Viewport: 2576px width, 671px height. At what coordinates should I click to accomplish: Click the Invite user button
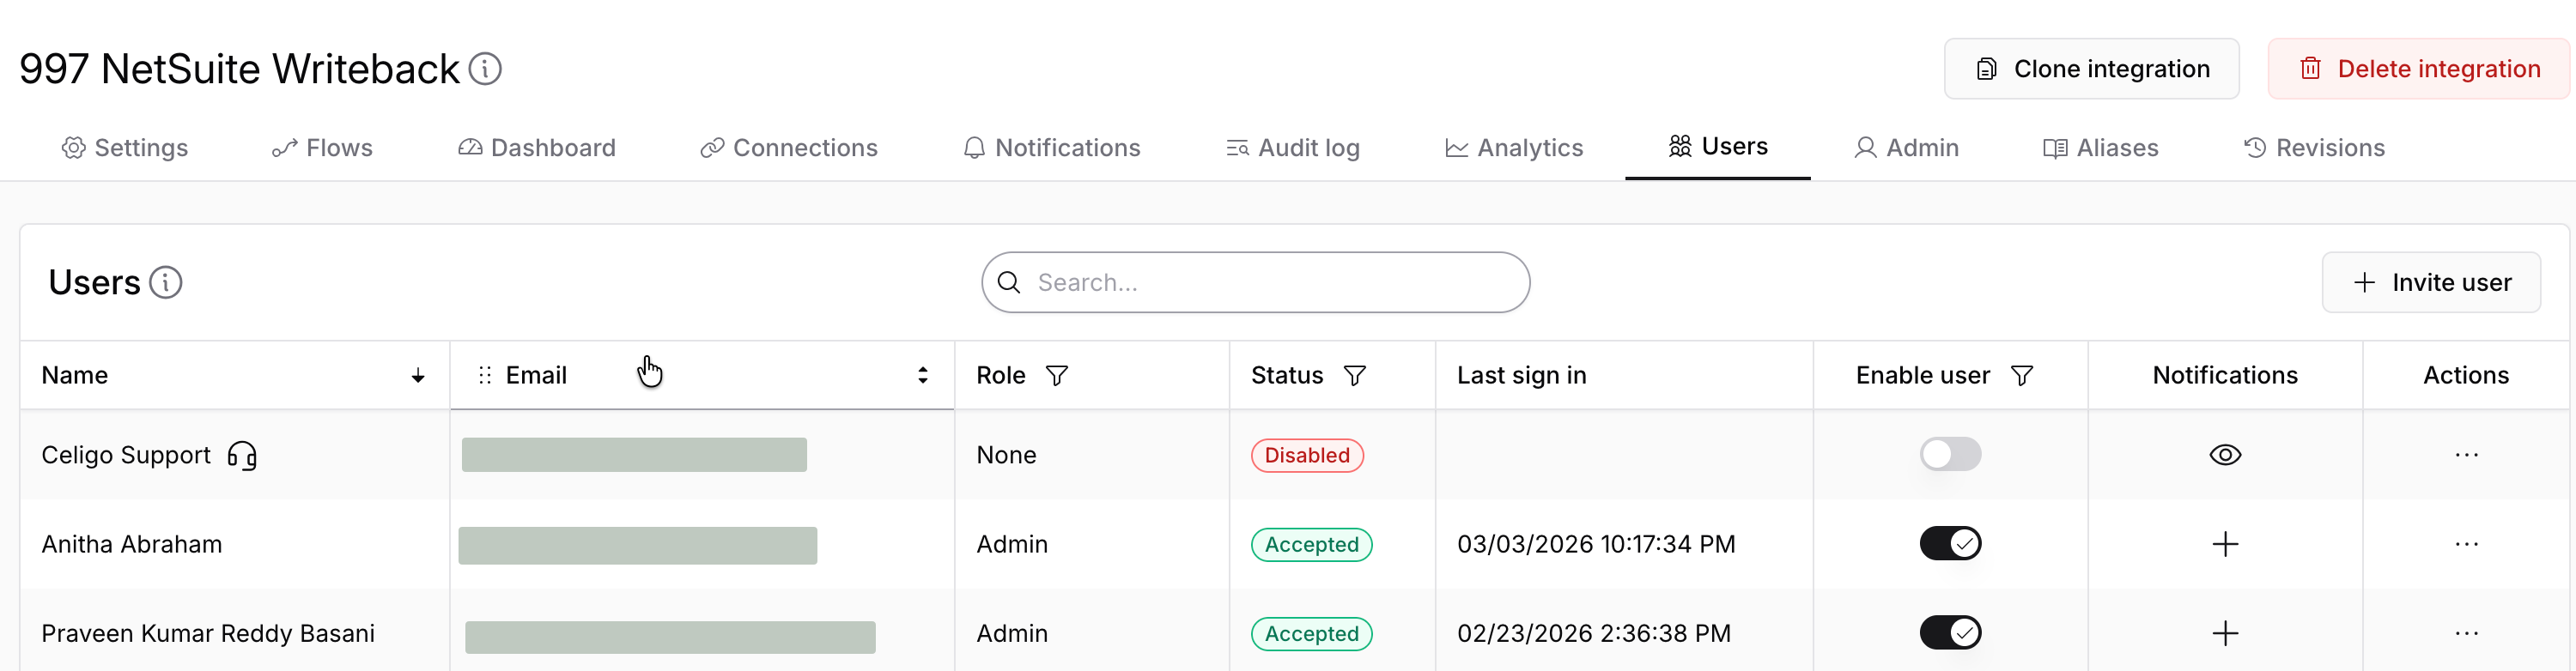click(x=2431, y=283)
